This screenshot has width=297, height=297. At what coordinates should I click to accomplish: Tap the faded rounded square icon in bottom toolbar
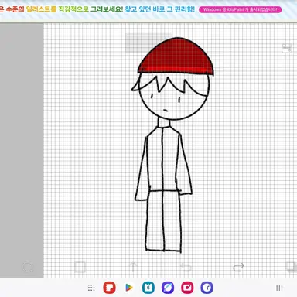[x=80, y=267]
